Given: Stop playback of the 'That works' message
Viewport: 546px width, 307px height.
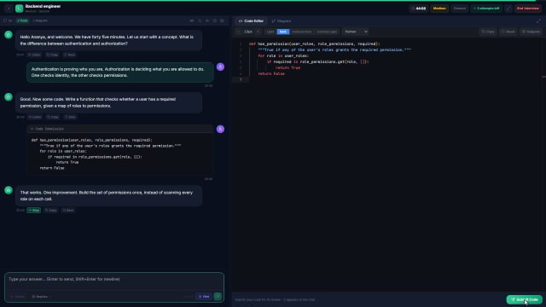Looking at the screenshot, I should tap(34, 211).
